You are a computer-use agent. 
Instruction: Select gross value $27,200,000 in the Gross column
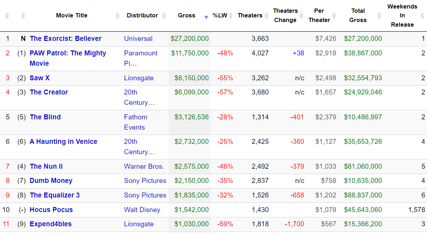[x=190, y=39]
